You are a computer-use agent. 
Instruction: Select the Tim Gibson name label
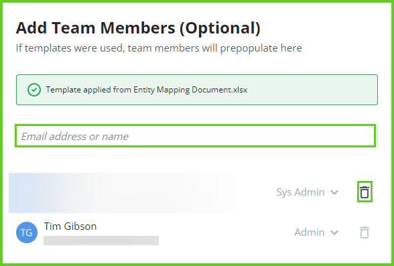(x=70, y=226)
